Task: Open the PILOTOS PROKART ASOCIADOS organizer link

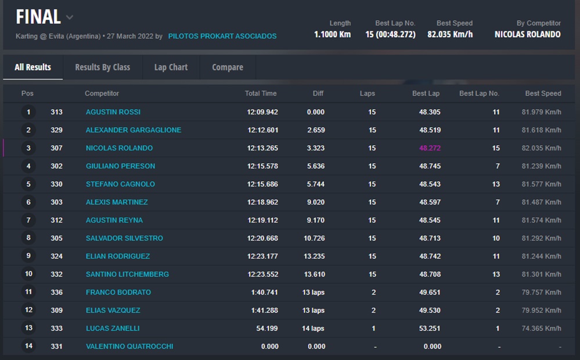Action: tap(222, 36)
